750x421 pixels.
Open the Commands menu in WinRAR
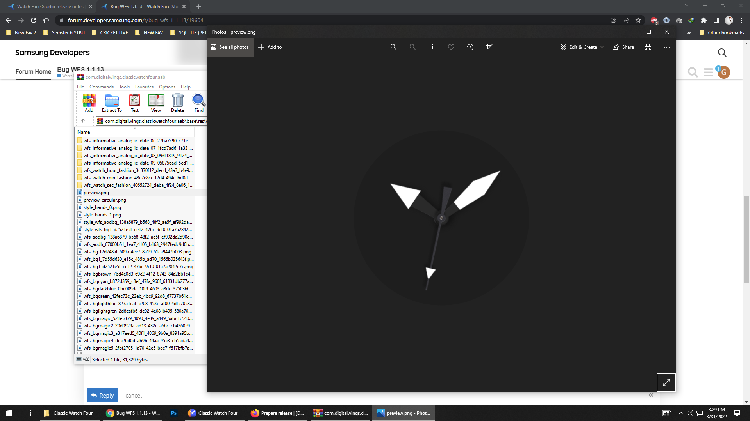(x=102, y=87)
